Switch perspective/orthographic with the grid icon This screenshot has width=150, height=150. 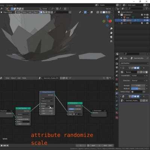pos(111,41)
